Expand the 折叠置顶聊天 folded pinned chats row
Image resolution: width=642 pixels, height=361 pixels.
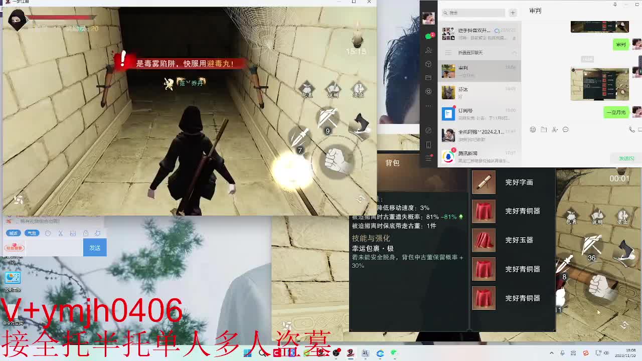(479, 53)
